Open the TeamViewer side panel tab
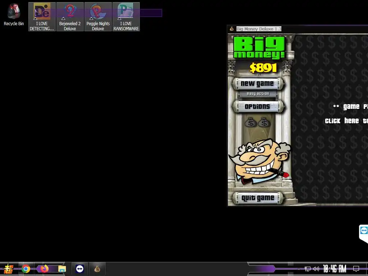The height and width of the screenshot is (276, 368). point(364,234)
